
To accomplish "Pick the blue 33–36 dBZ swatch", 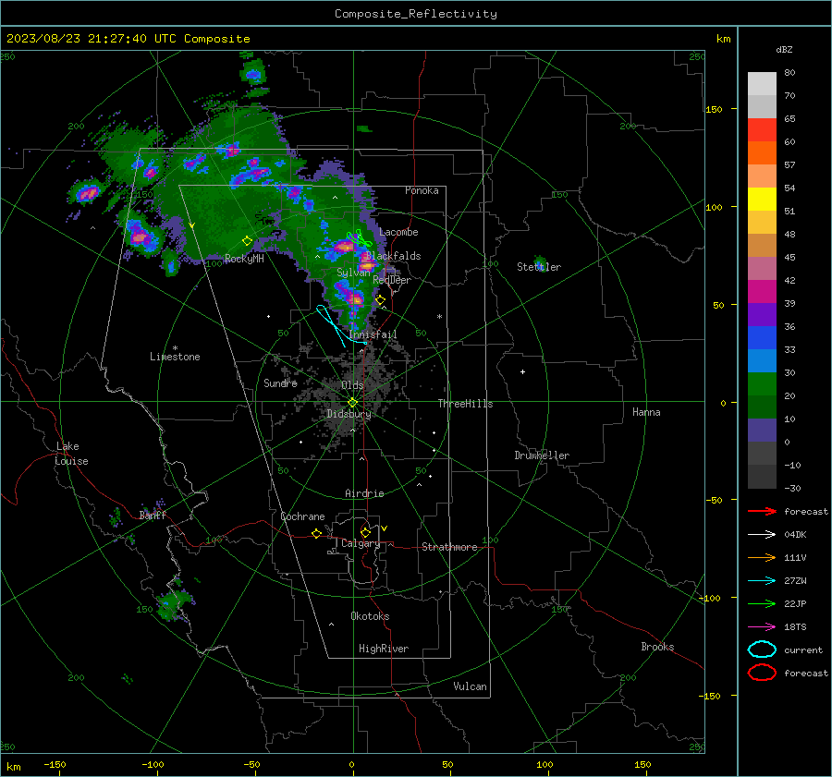I will [x=762, y=338].
